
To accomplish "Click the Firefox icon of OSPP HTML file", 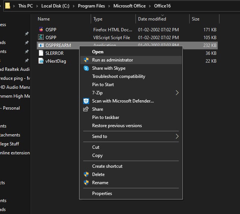I will pyautogui.click(x=41, y=29).
